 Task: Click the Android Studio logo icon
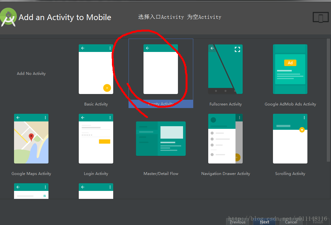8,17
